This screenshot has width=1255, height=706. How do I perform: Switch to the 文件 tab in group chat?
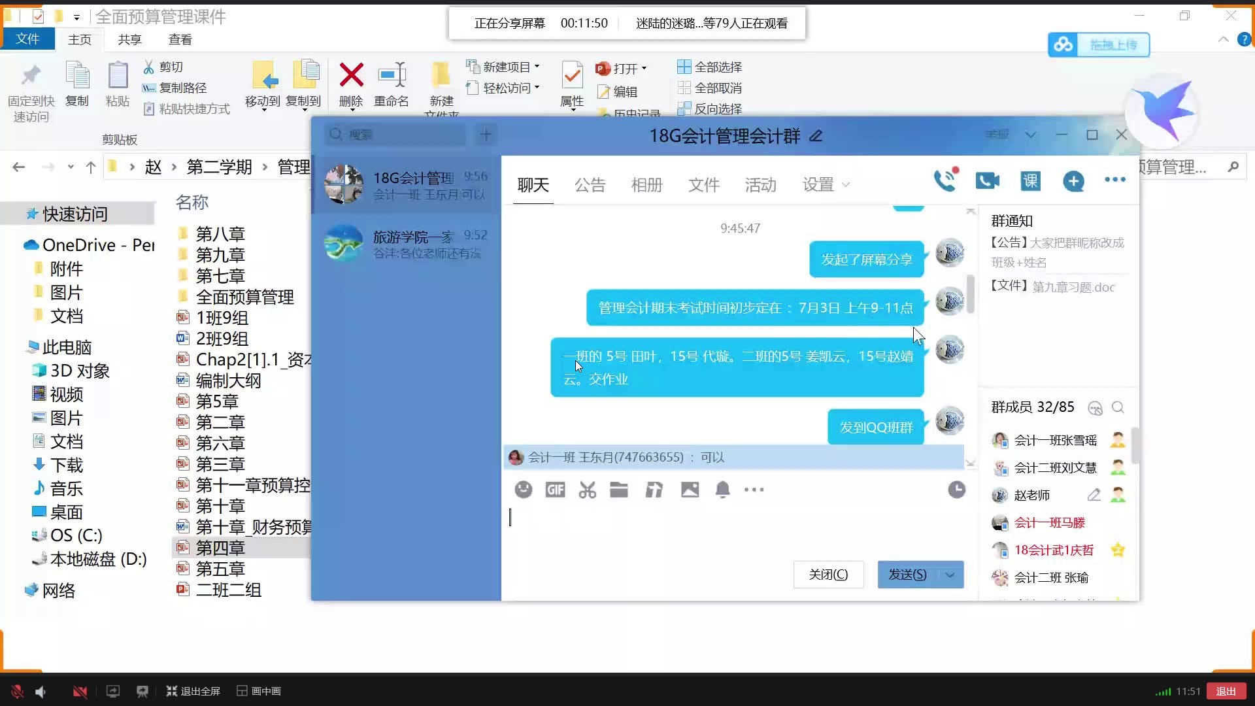pos(703,184)
